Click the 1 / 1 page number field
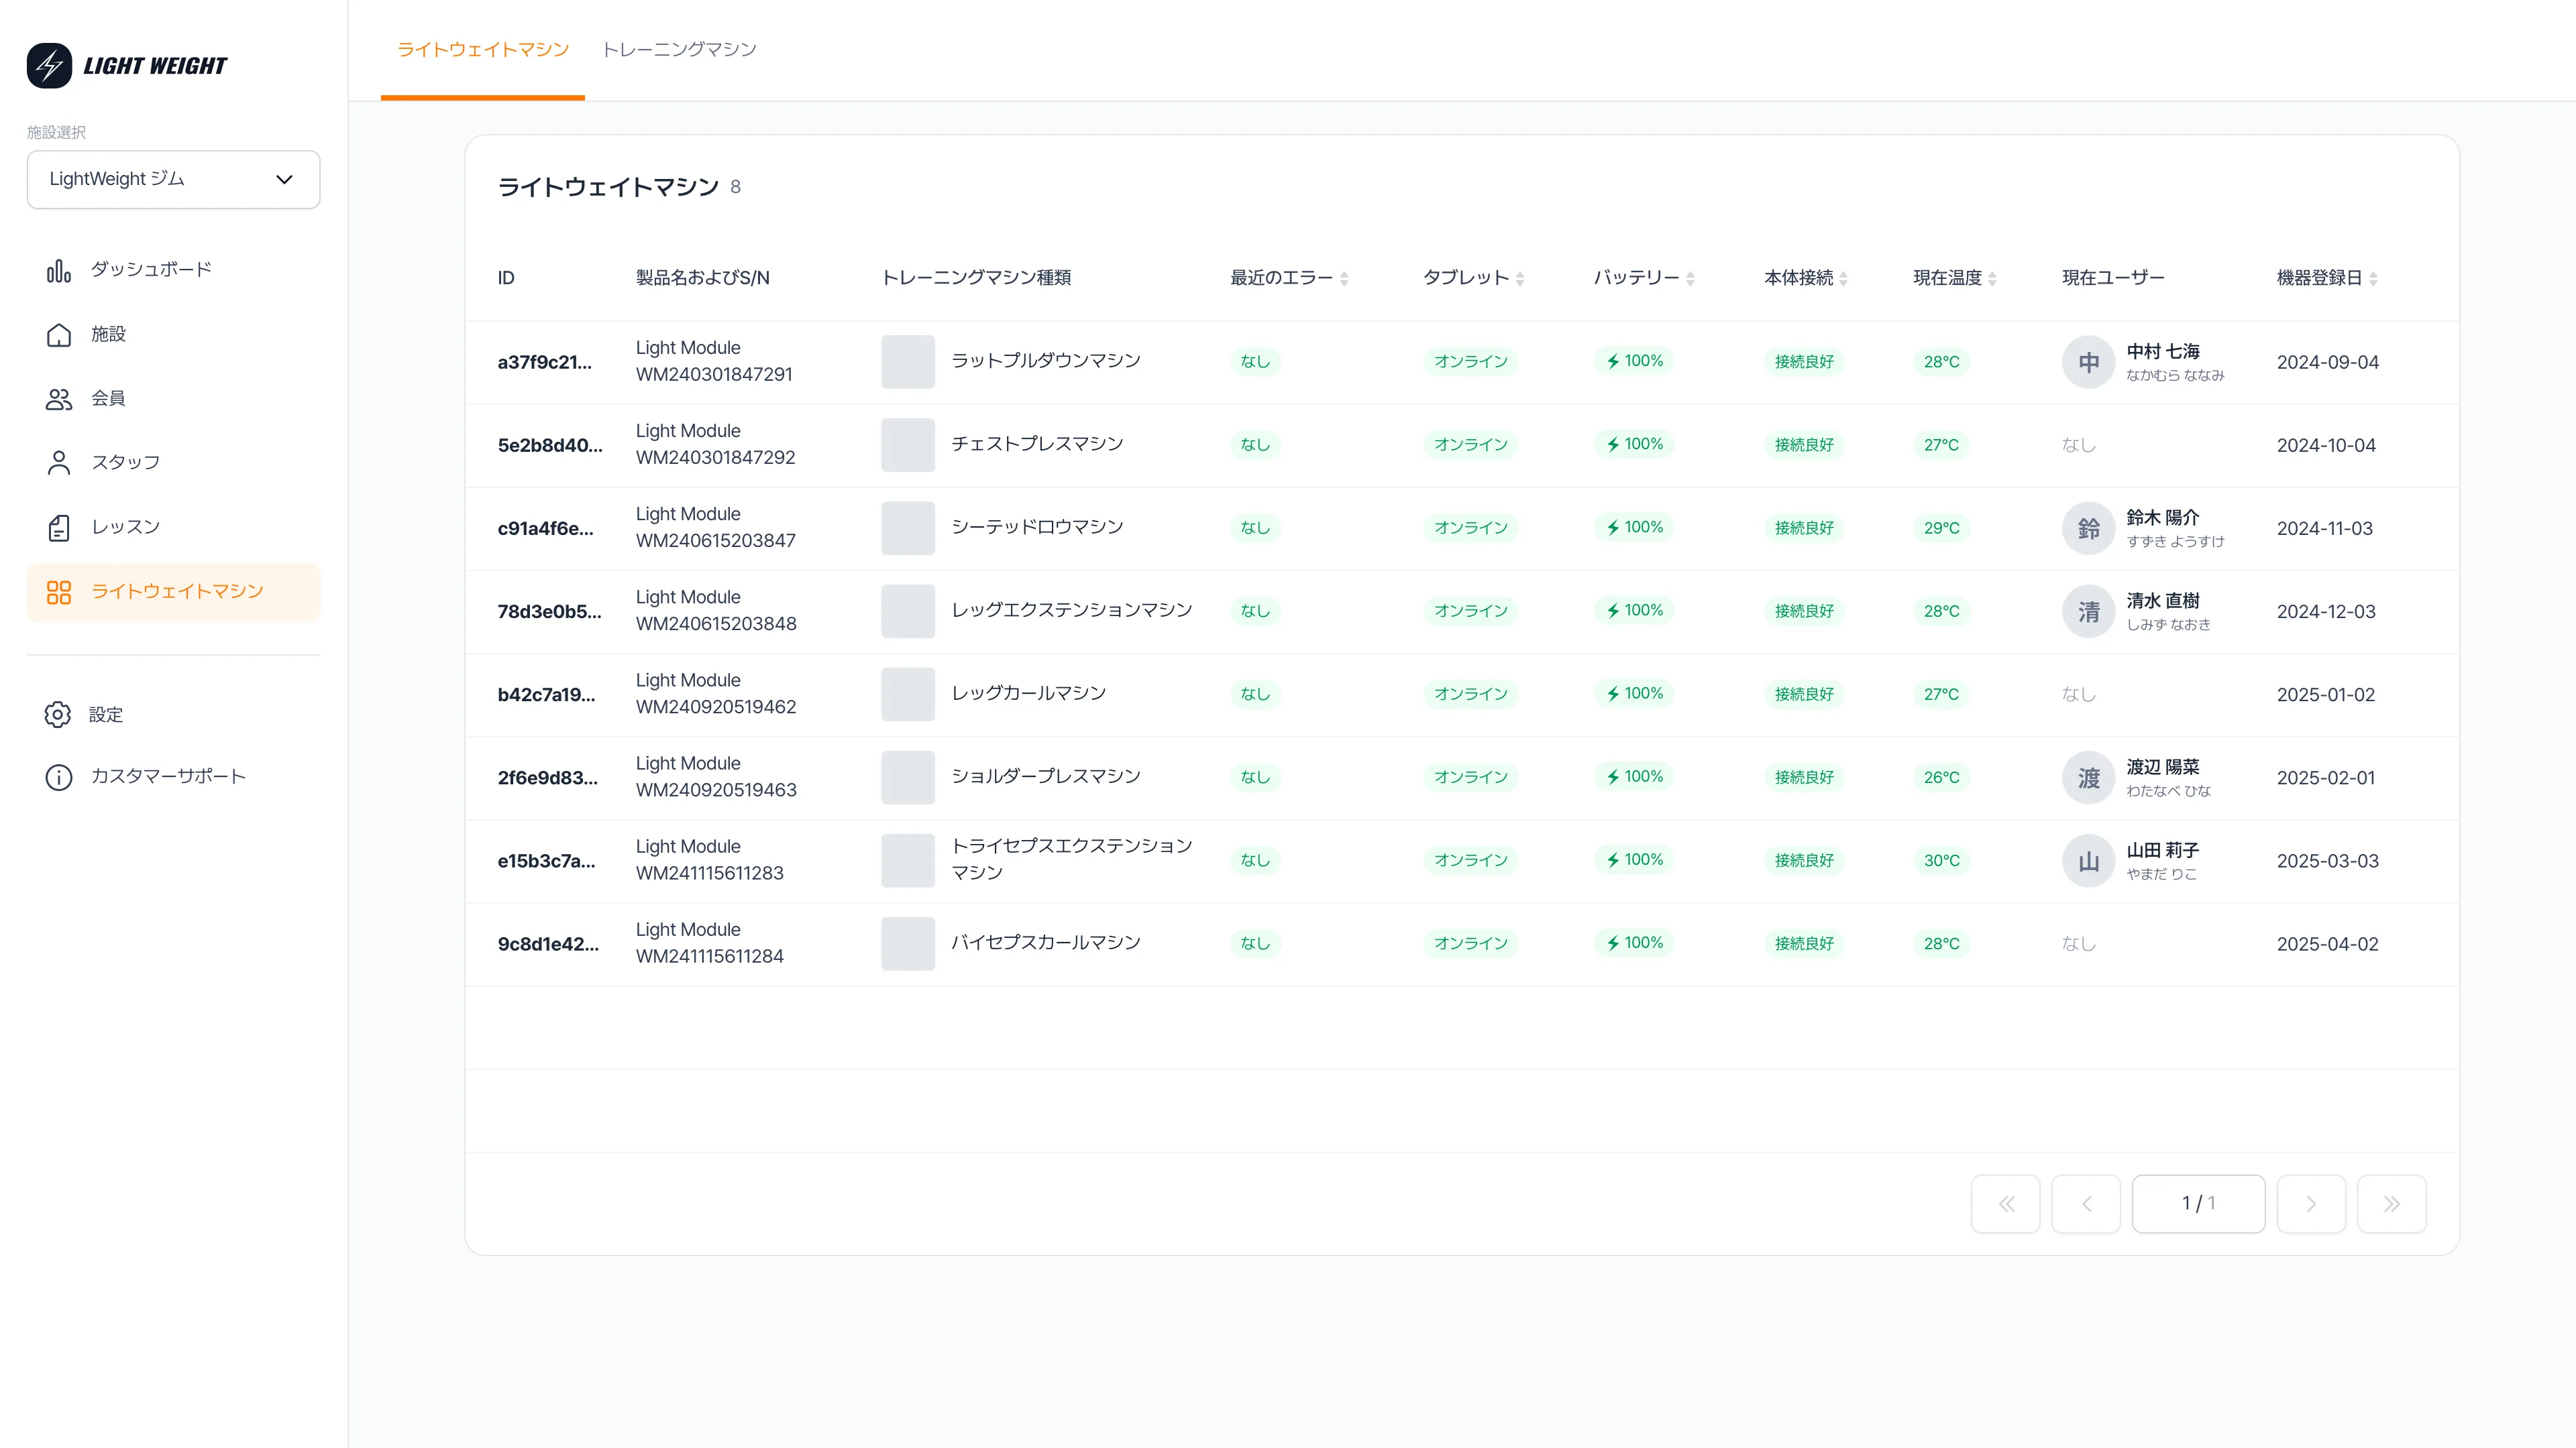The image size is (2576, 1448). click(x=2199, y=1204)
